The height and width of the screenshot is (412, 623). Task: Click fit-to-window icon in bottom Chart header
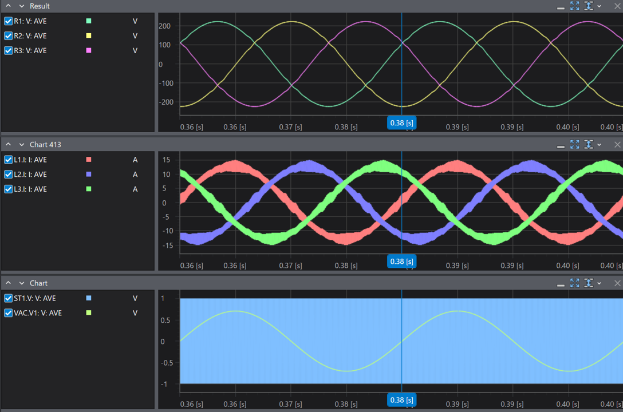click(574, 283)
